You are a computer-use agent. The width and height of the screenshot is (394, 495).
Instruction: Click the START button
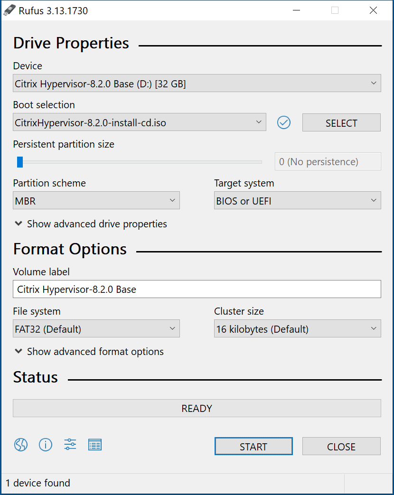(x=253, y=447)
